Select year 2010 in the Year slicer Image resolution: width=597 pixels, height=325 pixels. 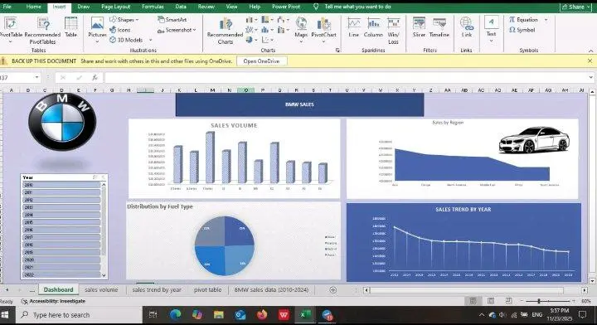point(61,185)
